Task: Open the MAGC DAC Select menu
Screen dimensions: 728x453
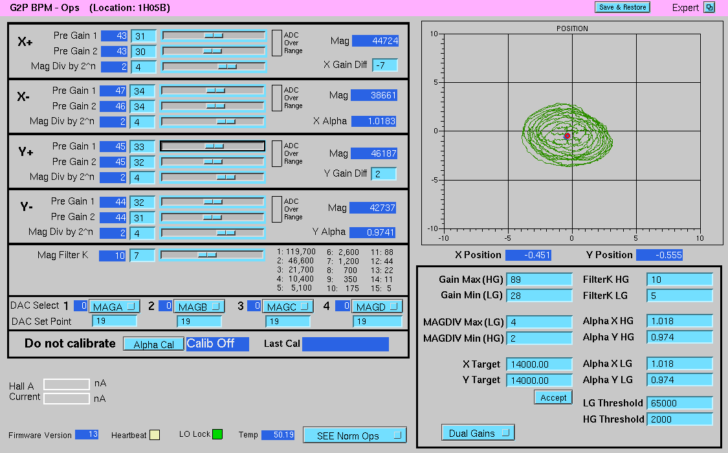Action: [288, 306]
